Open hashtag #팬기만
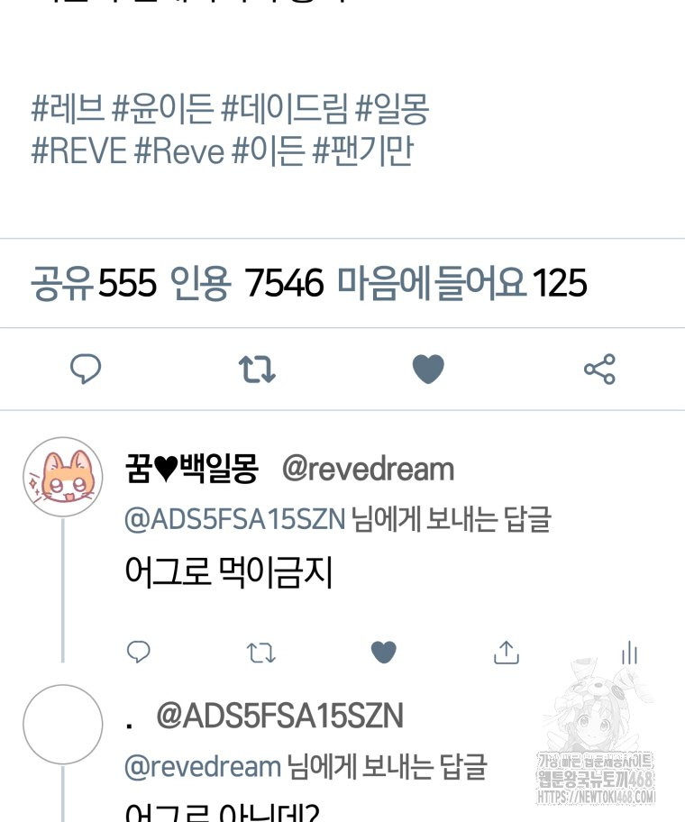 pyautogui.click(x=362, y=151)
